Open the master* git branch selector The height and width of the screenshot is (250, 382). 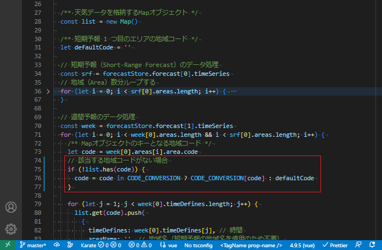pyautogui.click(x=32, y=245)
